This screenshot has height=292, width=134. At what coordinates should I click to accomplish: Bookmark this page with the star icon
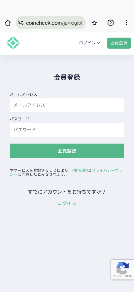[94, 23]
